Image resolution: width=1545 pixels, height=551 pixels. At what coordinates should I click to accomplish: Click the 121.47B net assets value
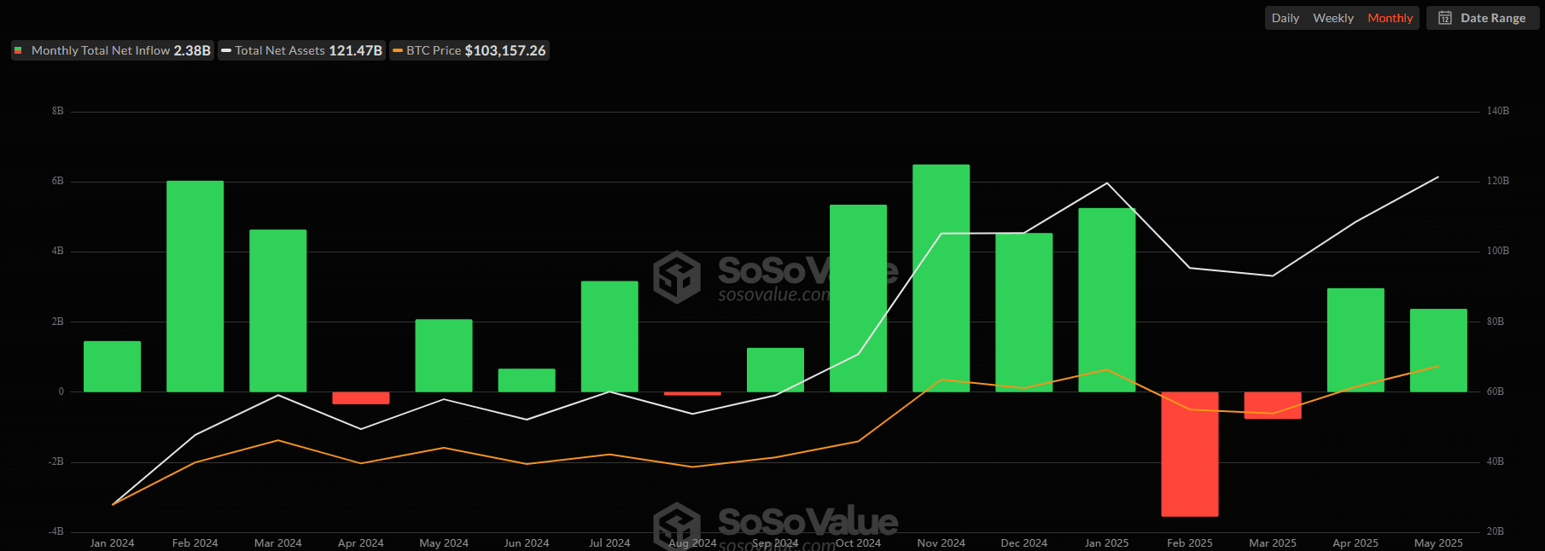355,50
